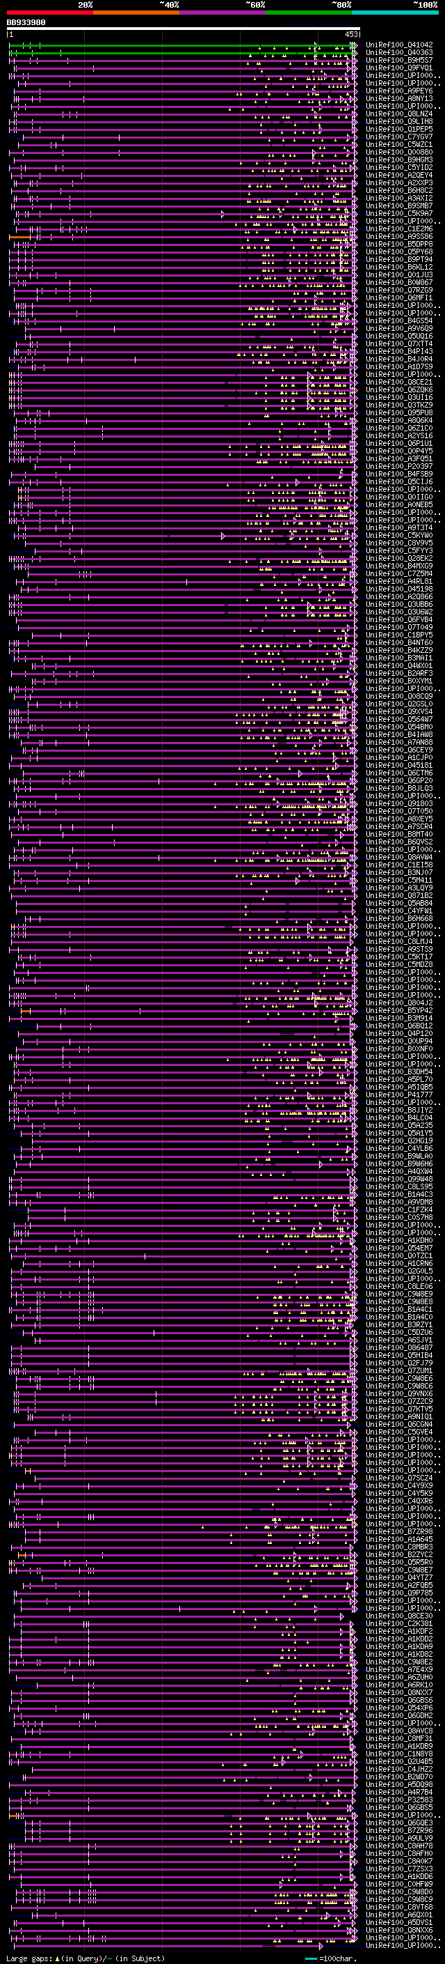Select UniRef100_C7YGV7 in the hit list
This screenshot has height=1964, width=445.
pyautogui.click(x=399, y=137)
